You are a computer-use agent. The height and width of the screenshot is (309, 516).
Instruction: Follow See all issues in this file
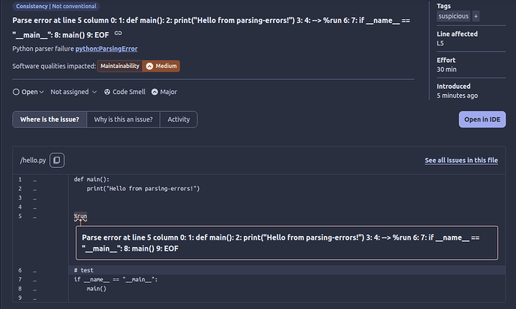(461, 160)
